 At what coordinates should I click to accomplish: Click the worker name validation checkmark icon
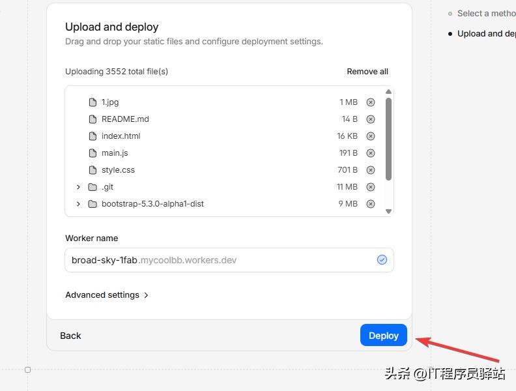pyautogui.click(x=382, y=260)
